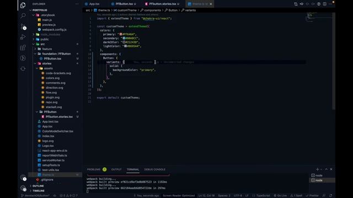
Task: Open code-brackets.svg in assets
Action: (58, 73)
